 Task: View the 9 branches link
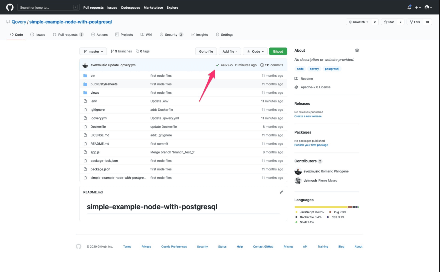point(121,51)
